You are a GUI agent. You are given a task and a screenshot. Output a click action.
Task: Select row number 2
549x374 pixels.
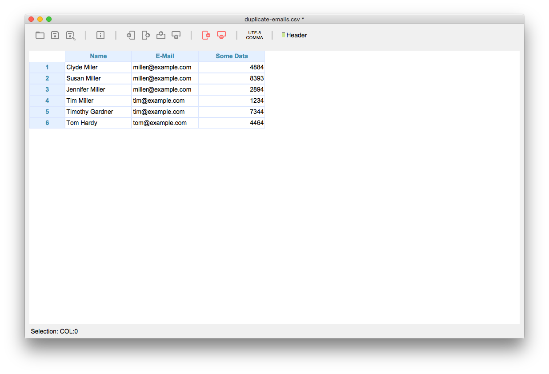click(47, 78)
